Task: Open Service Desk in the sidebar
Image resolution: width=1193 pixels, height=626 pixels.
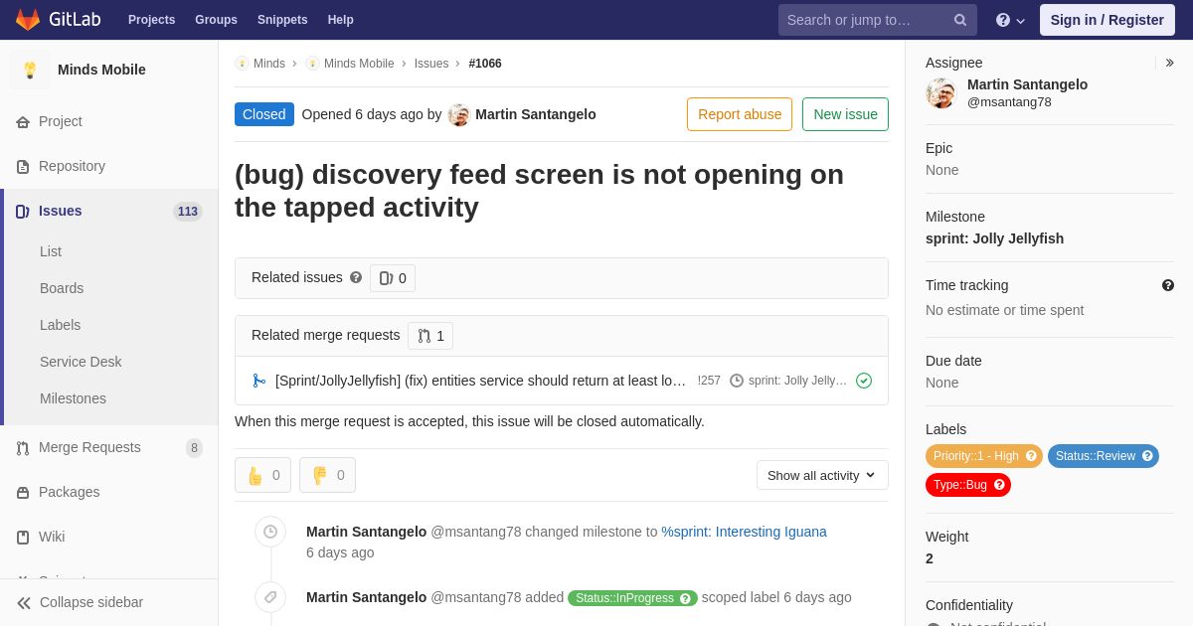Action: pos(81,362)
